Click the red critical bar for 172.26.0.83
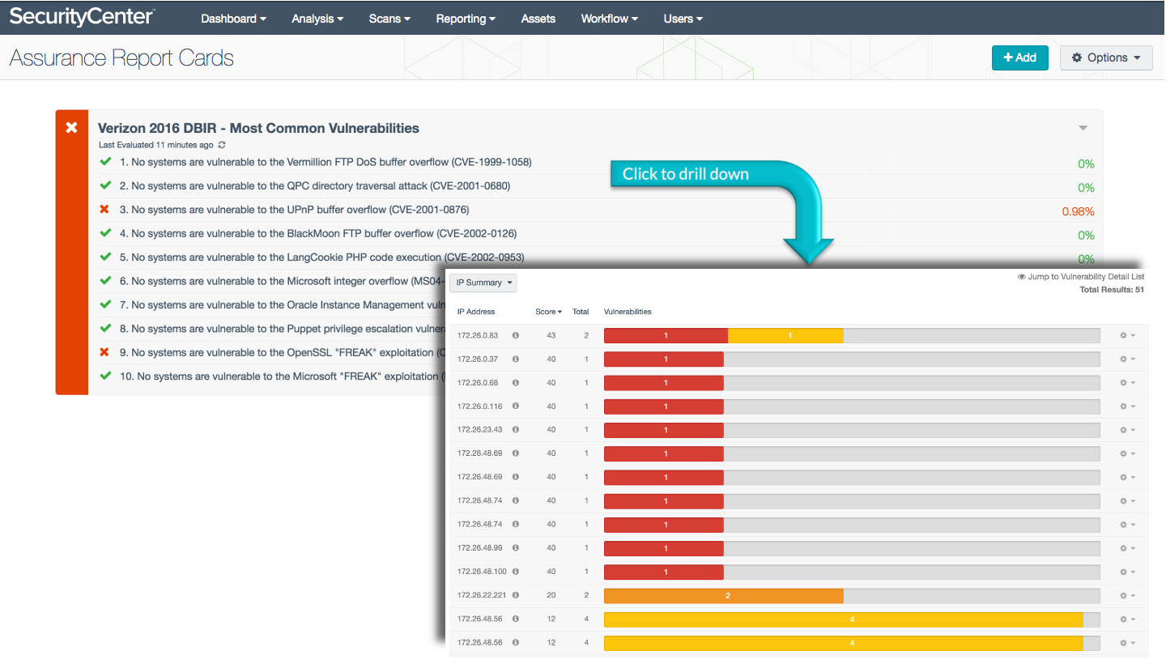The width and height of the screenshot is (1166, 664). click(666, 335)
